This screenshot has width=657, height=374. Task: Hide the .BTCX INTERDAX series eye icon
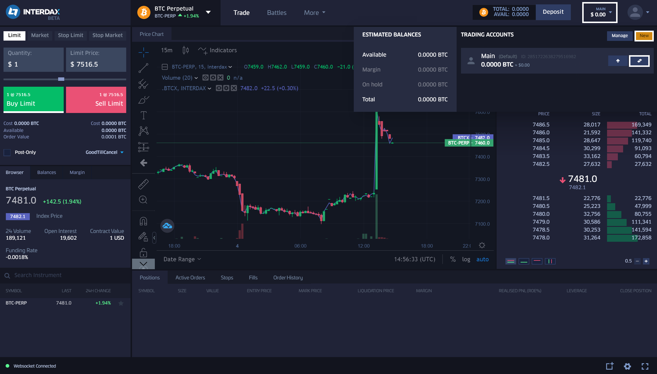tap(219, 88)
